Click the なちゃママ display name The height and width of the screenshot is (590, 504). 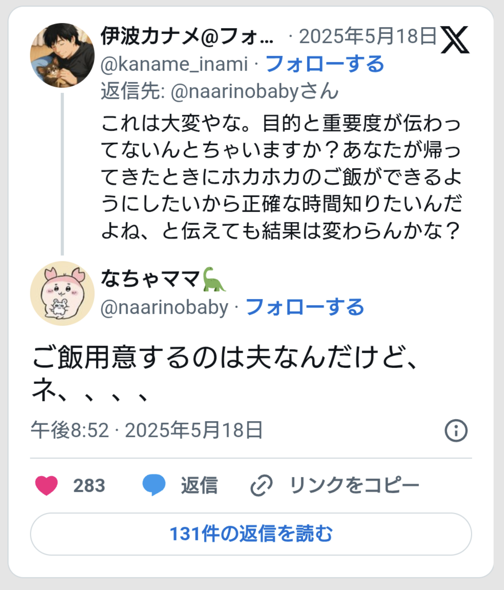point(150,279)
